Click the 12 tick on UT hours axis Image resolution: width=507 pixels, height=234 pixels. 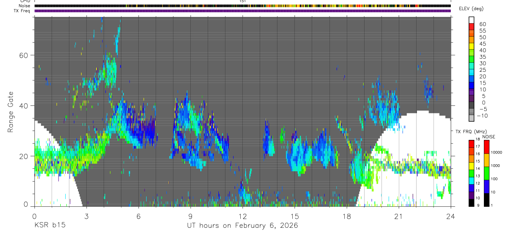pos(242,216)
